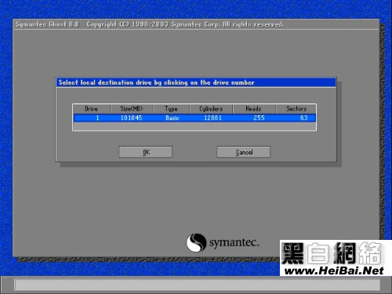Image resolution: width=392 pixels, height=294 pixels.
Task: Click the Size(MB) column header
Action: pyautogui.click(x=132, y=109)
